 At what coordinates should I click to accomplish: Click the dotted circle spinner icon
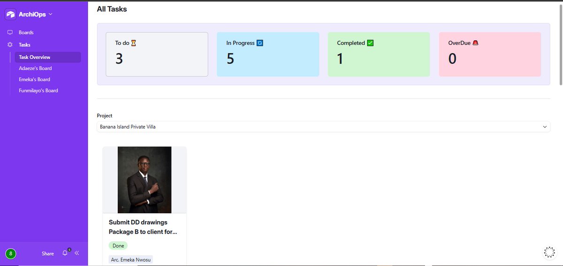point(549,252)
